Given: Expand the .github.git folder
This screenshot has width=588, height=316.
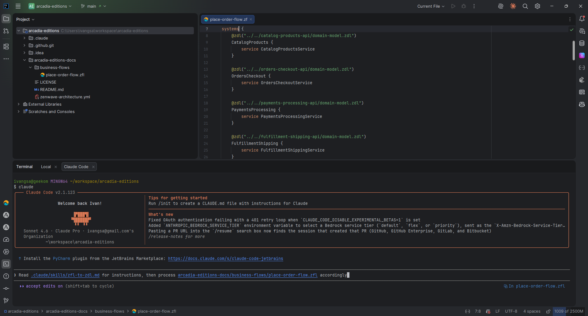Looking at the screenshot, I should 24,45.
